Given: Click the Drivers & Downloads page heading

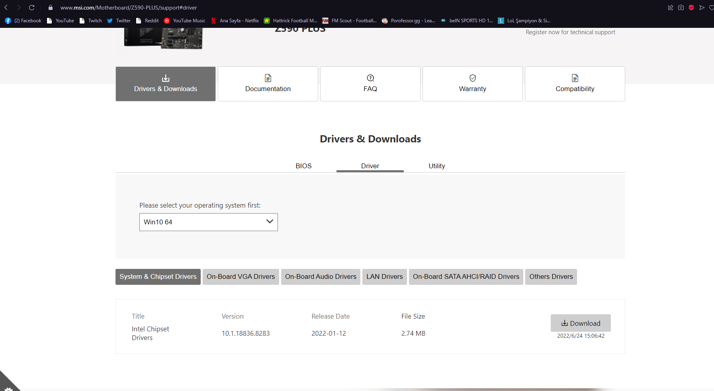Looking at the screenshot, I should point(370,139).
